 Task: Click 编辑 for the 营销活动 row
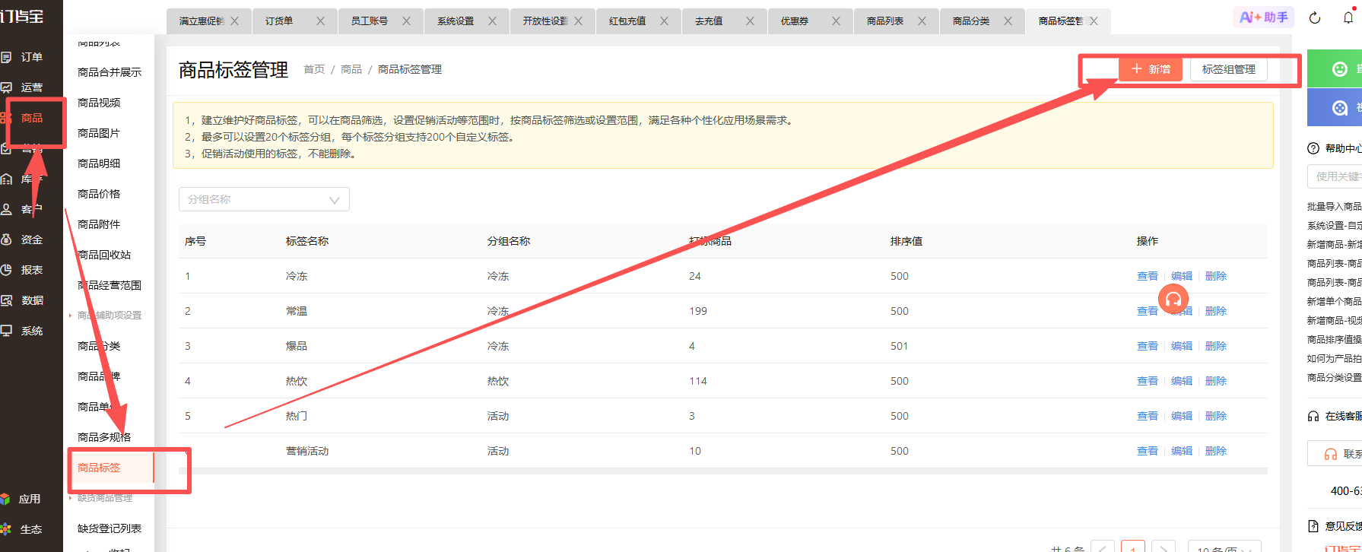pyautogui.click(x=1181, y=451)
